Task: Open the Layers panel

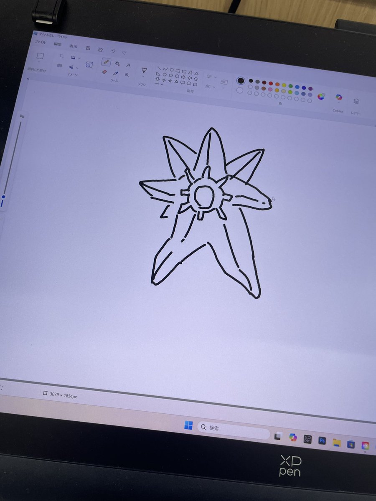Action: [356, 101]
